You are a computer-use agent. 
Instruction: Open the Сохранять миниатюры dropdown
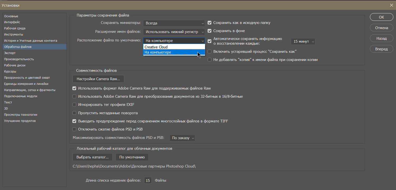coord(174,23)
